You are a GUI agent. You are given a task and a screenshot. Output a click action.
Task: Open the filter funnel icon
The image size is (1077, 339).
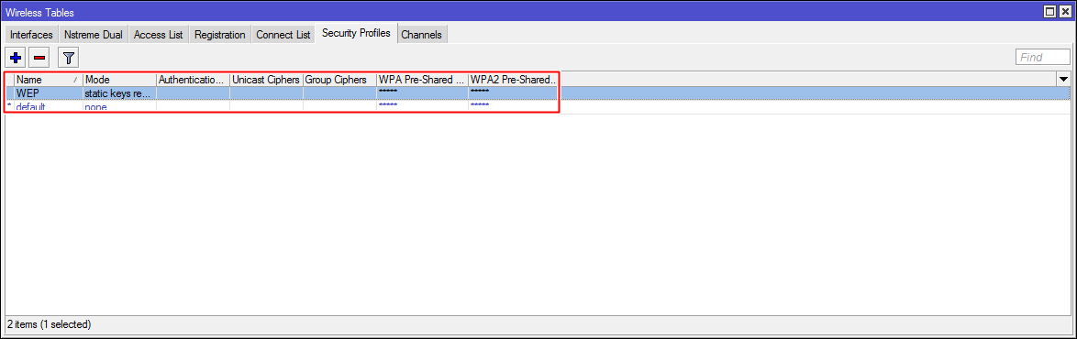pos(68,57)
